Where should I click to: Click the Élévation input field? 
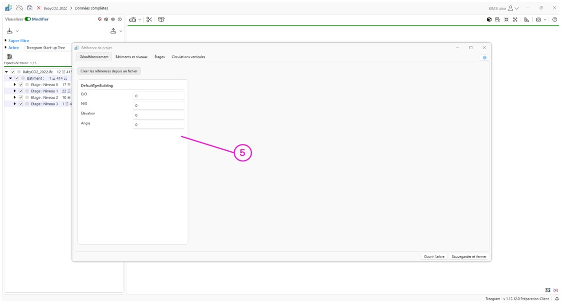click(158, 115)
